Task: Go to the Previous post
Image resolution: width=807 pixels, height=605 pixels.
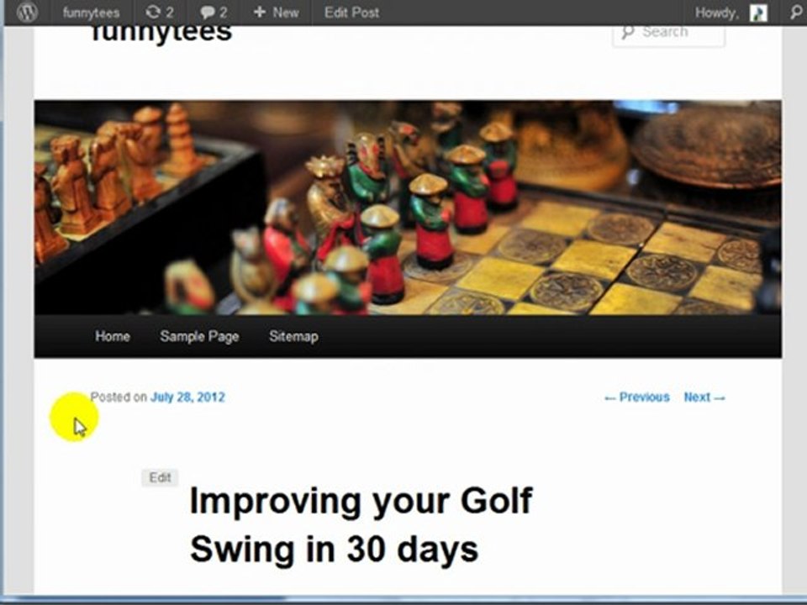Action: point(636,397)
